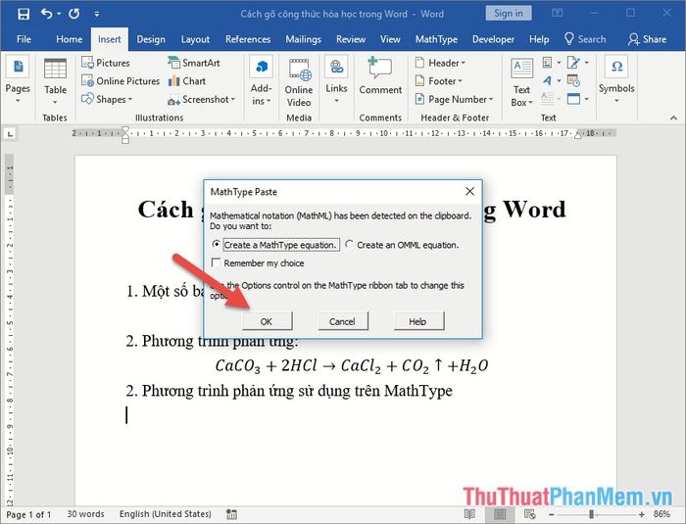Open the Add-ins menu
Viewport: 686px width, 524px height.
click(262, 80)
